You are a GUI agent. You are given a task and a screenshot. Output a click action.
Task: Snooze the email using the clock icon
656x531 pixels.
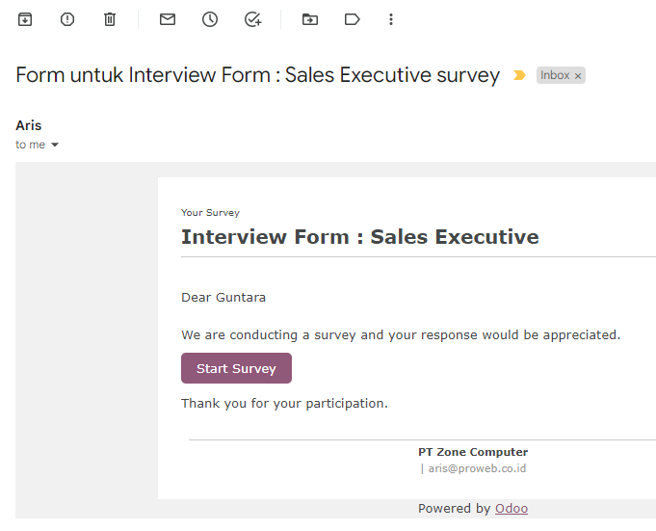tap(210, 19)
